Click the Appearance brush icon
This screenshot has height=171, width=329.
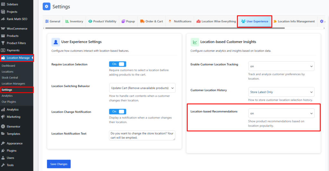tap(3, 143)
